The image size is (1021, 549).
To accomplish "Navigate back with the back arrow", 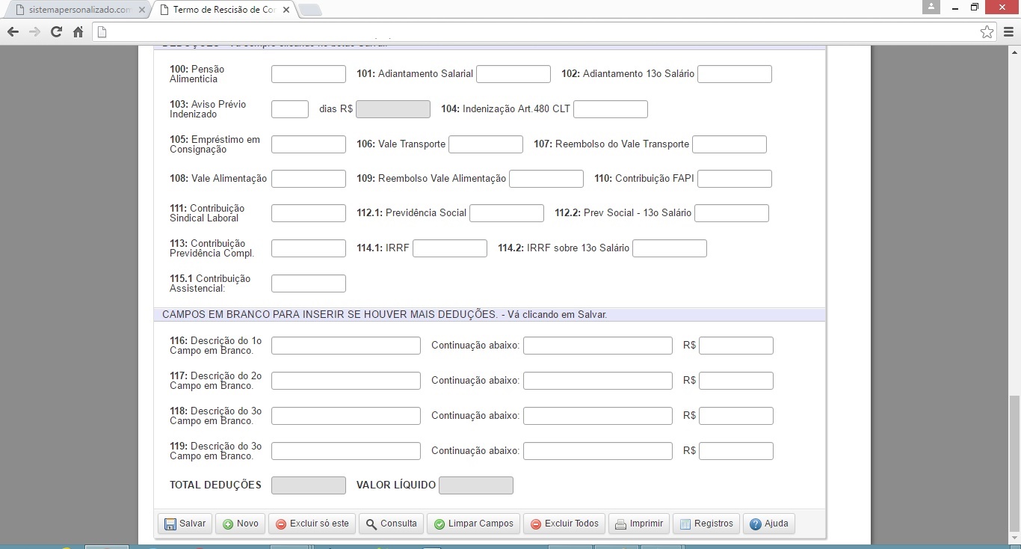I will (13, 32).
